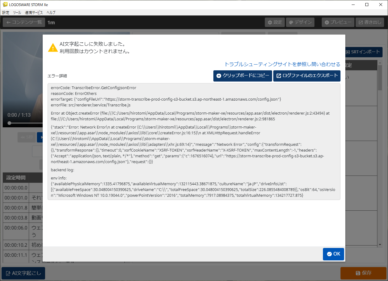The height and width of the screenshot is (281, 388).
Task: Open the ツール menu
Action: [x=17, y=13]
